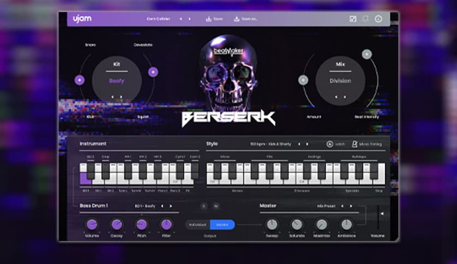
Task: Open the preset name dropdown in header
Action: click(159, 19)
